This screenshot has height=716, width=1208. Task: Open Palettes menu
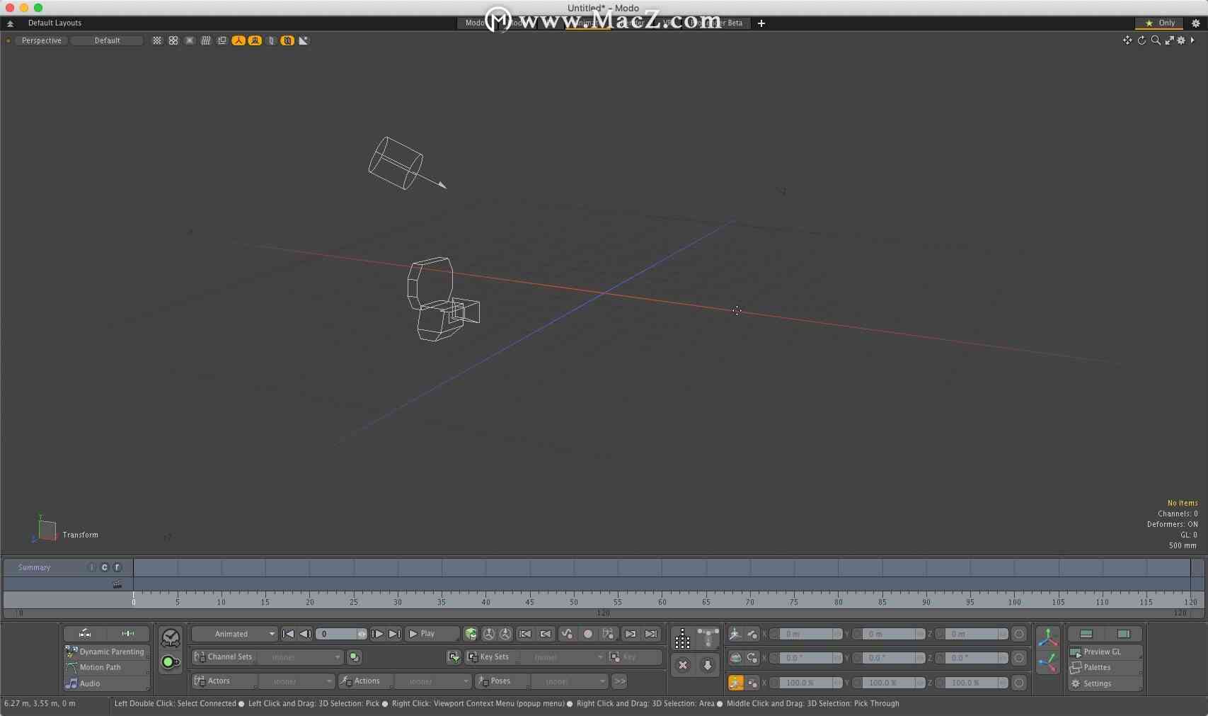(1105, 667)
